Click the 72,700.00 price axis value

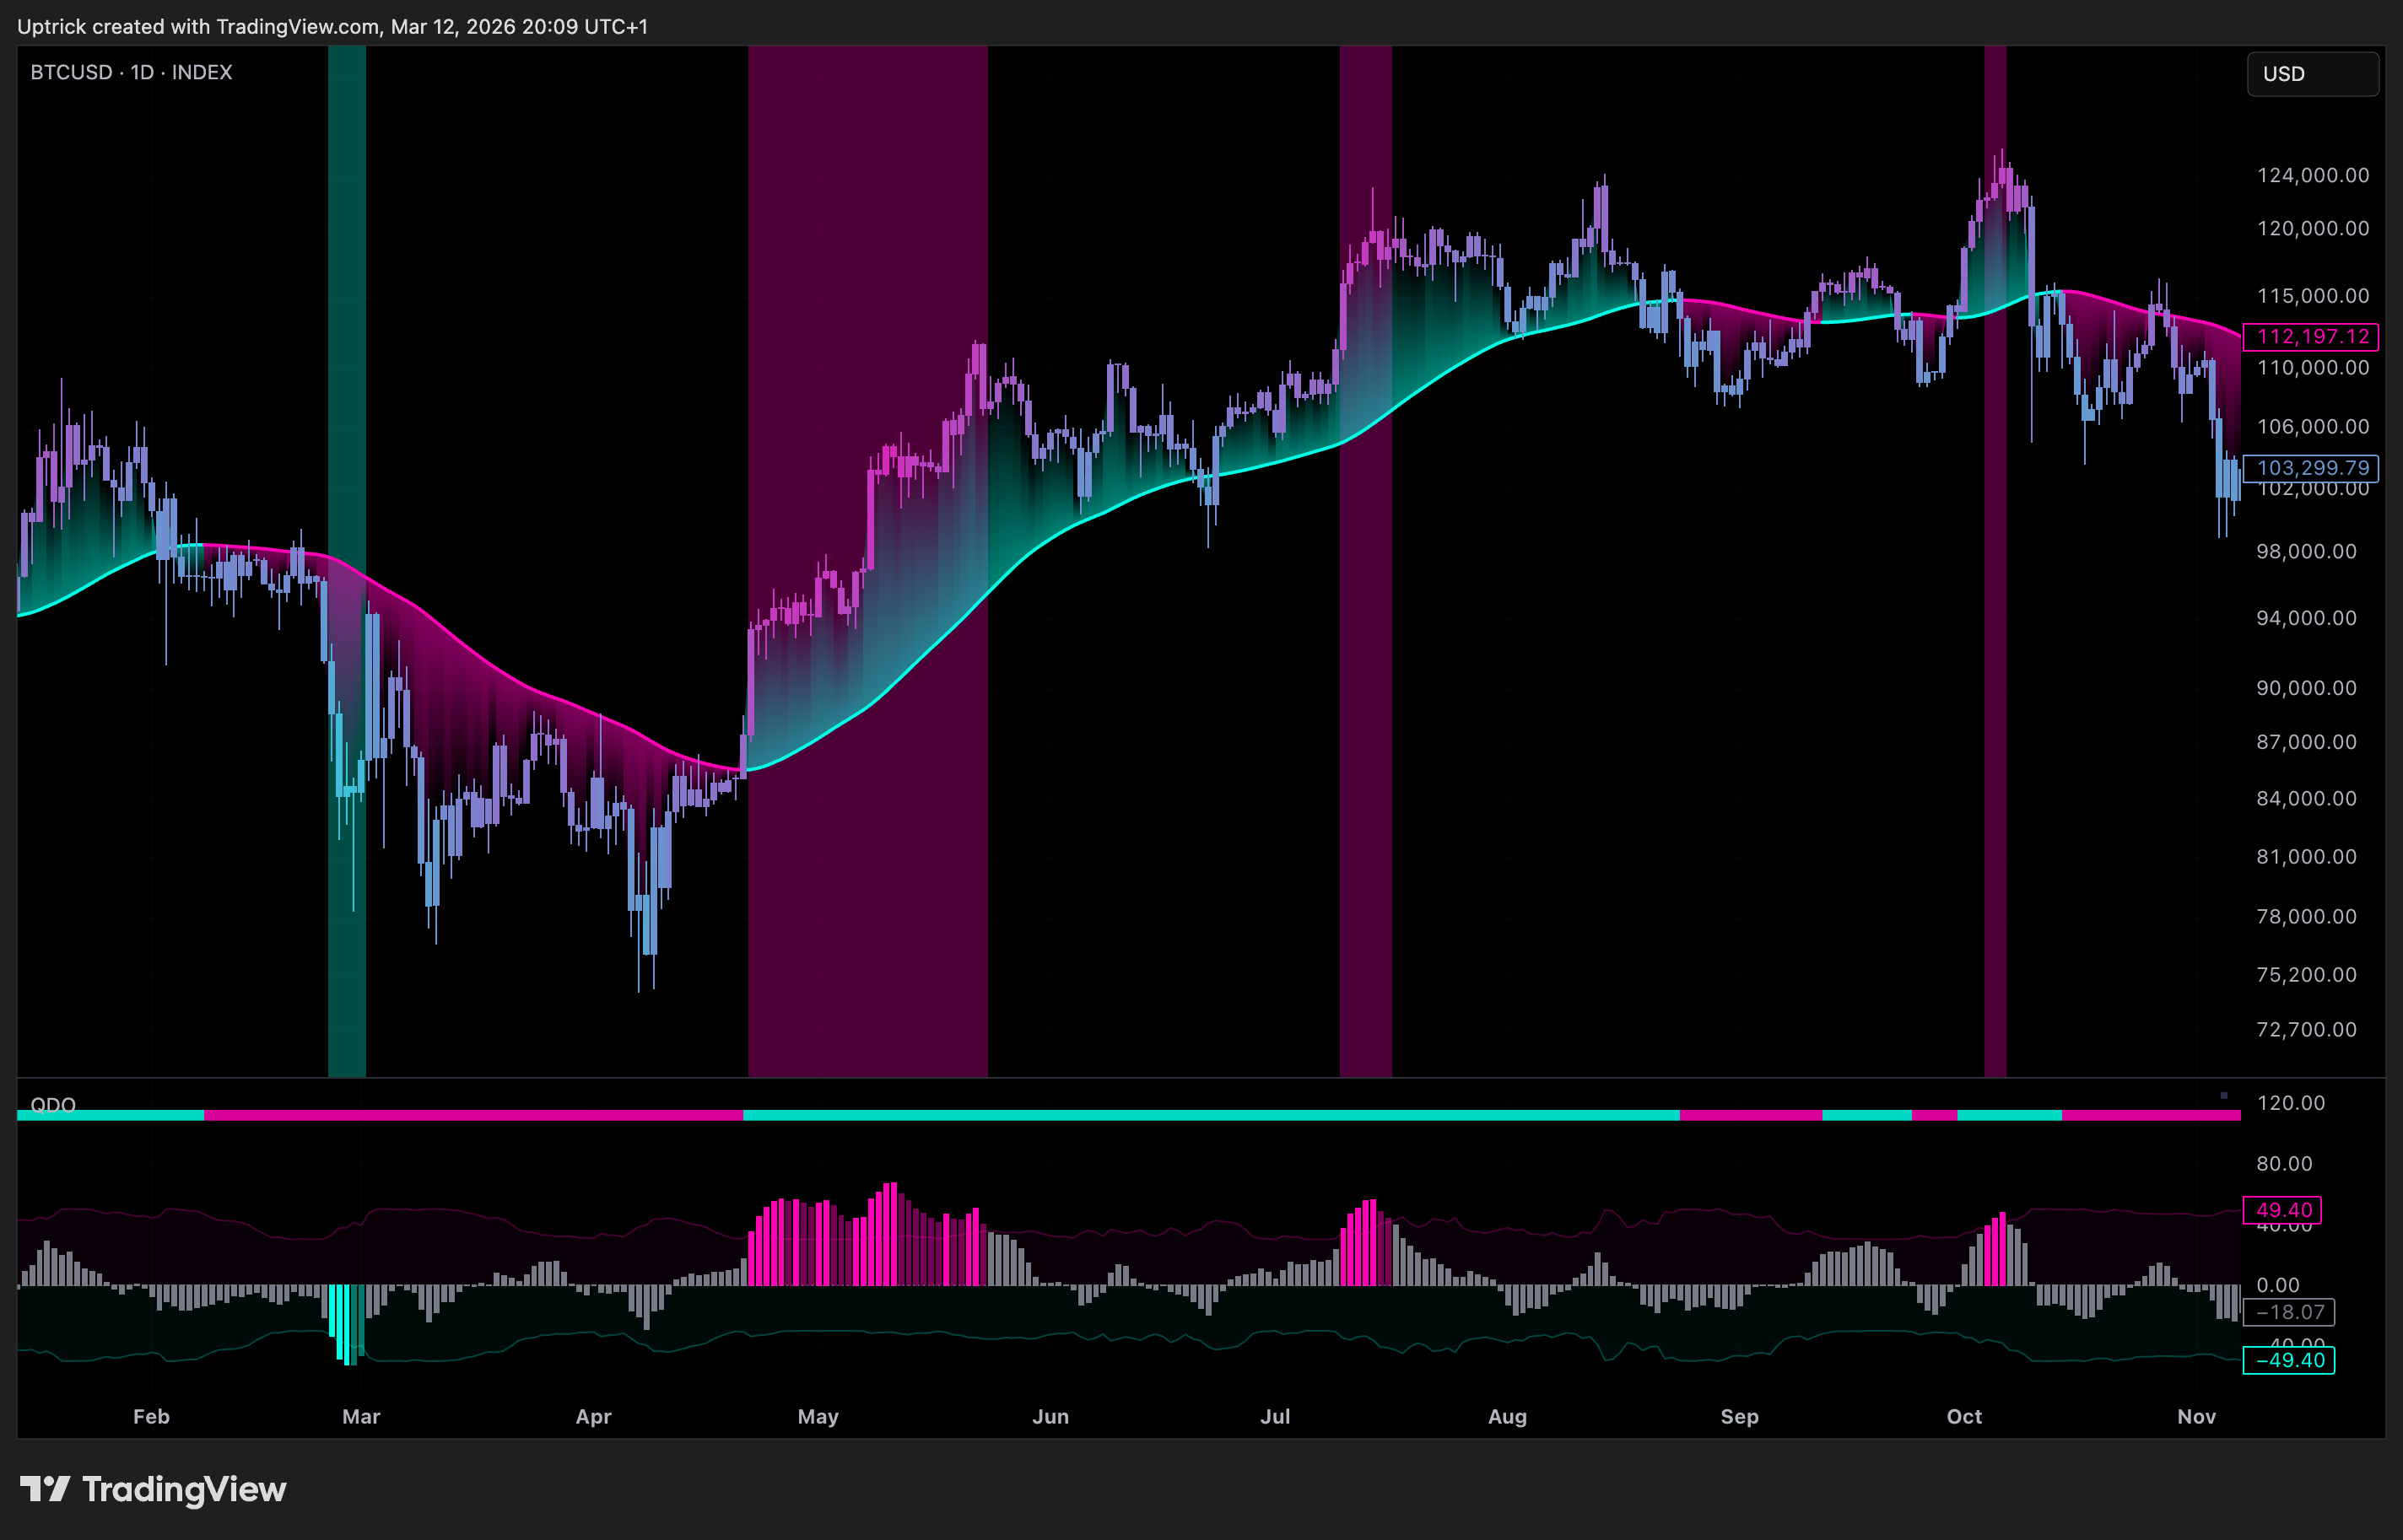point(2306,1029)
